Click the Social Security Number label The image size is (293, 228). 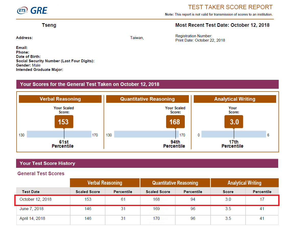point(55,61)
